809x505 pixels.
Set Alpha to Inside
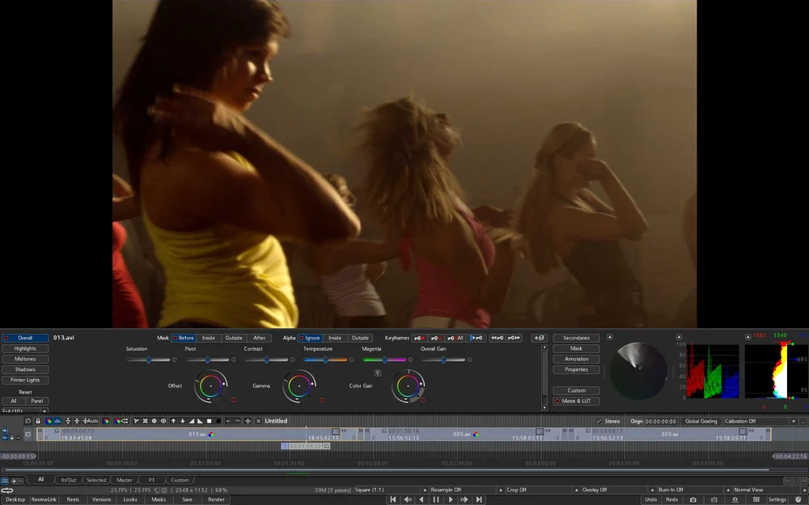click(x=335, y=338)
